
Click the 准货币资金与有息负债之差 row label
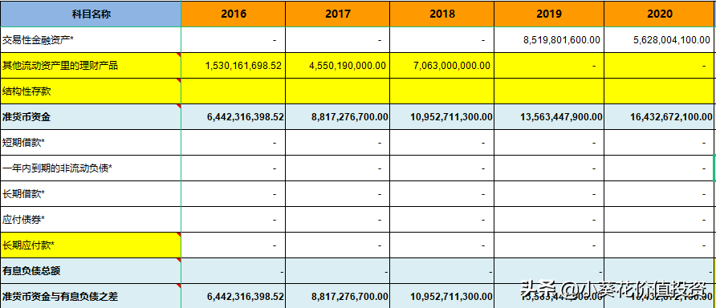60,297
